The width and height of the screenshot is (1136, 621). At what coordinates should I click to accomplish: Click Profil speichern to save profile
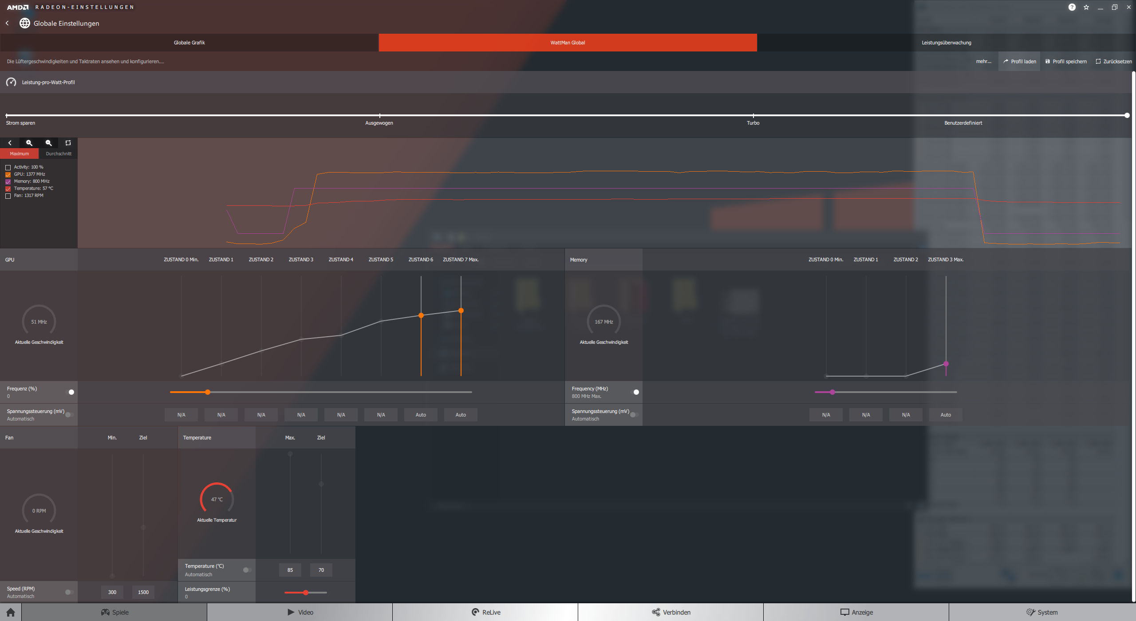[x=1066, y=62]
